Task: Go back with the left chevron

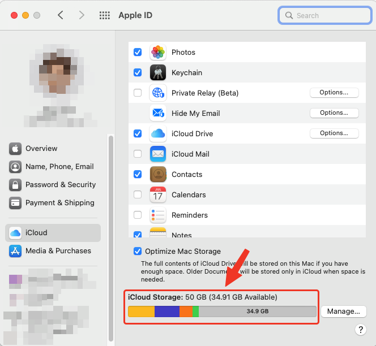Action: click(x=61, y=15)
